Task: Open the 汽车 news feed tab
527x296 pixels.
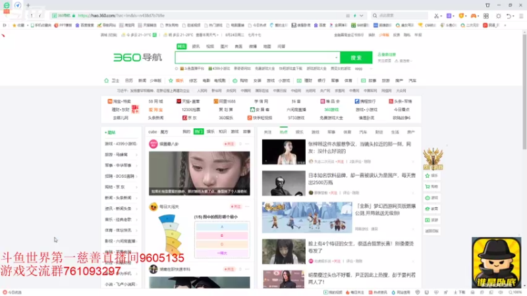Action: click(363, 132)
